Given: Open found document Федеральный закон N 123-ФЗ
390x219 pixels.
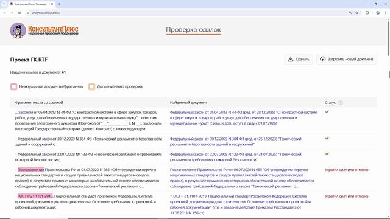Looking at the screenshot, I should tap(236, 157).
